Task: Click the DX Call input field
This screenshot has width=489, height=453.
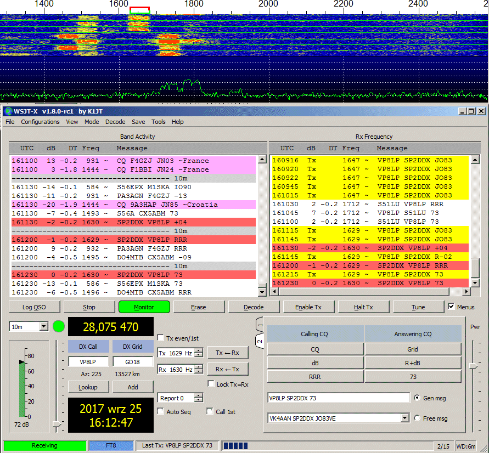Action: tap(88, 362)
